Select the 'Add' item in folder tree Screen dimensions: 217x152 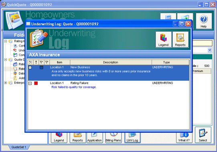[x=19, y=78]
